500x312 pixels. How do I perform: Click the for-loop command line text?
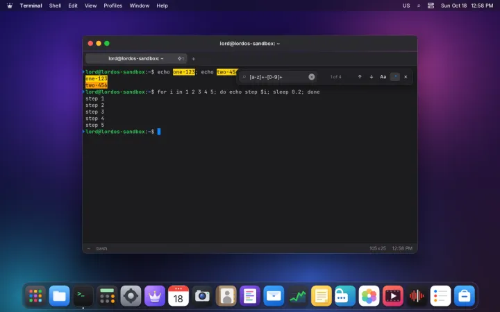(238, 92)
